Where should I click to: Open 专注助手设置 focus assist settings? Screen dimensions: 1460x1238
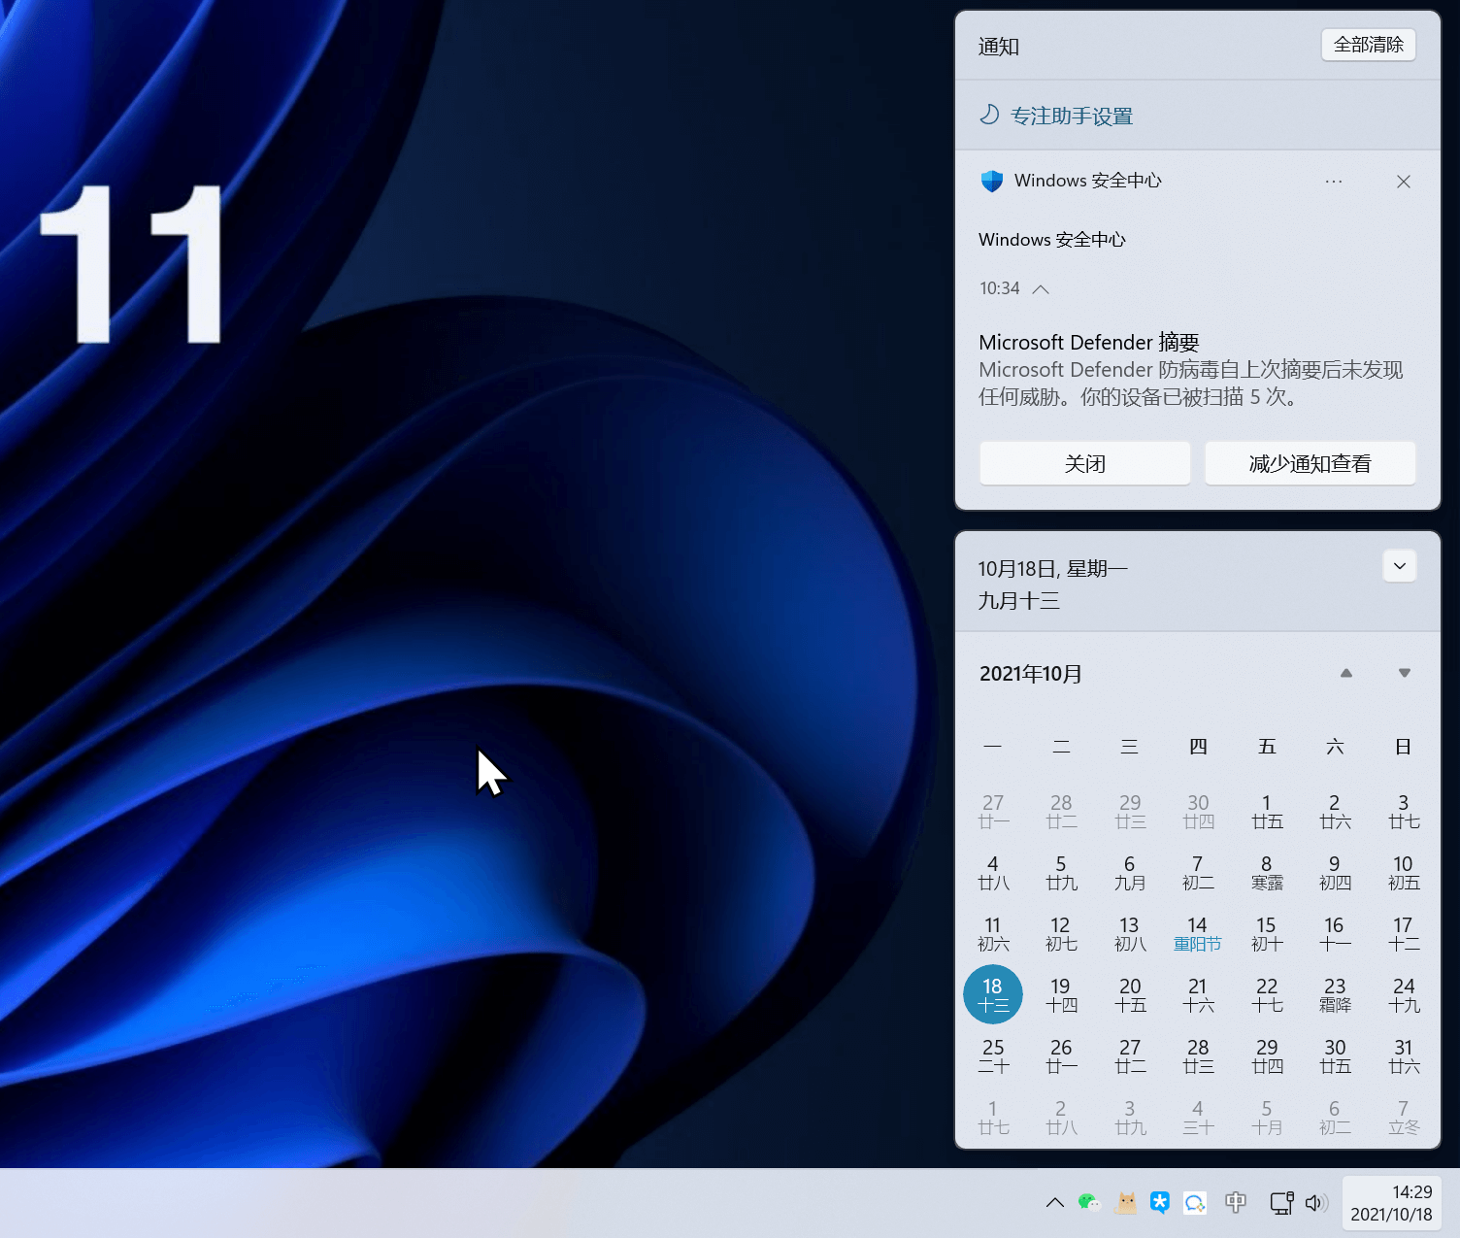pyautogui.click(x=1071, y=117)
